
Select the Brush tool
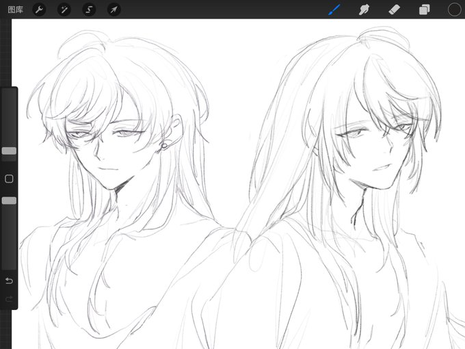coord(334,10)
